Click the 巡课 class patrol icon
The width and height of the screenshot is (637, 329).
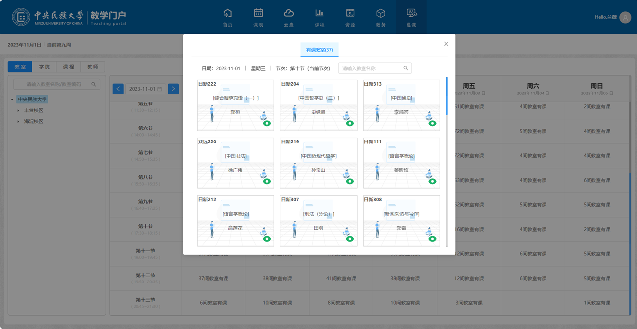[x=411, y=13]
